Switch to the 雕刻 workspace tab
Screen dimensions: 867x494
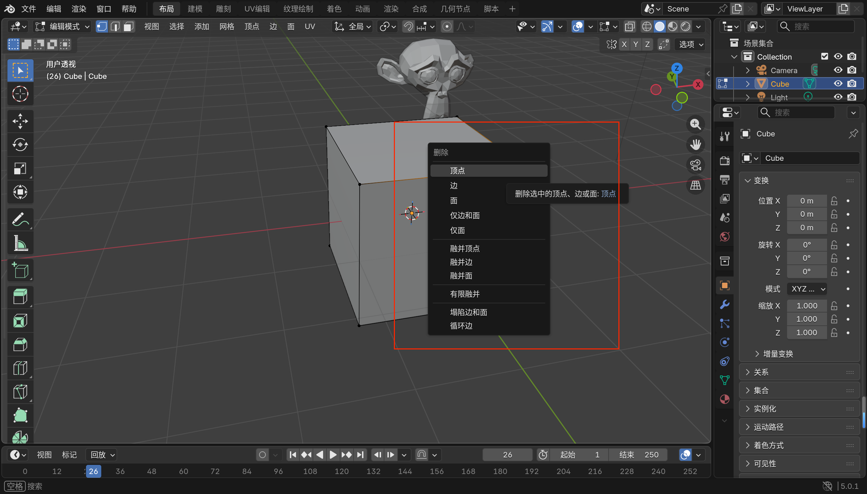(223, 9)
